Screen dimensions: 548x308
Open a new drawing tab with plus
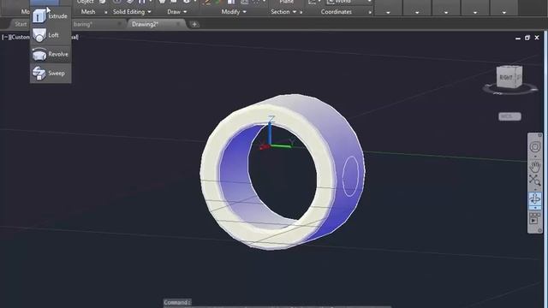(x=194, y=24)
